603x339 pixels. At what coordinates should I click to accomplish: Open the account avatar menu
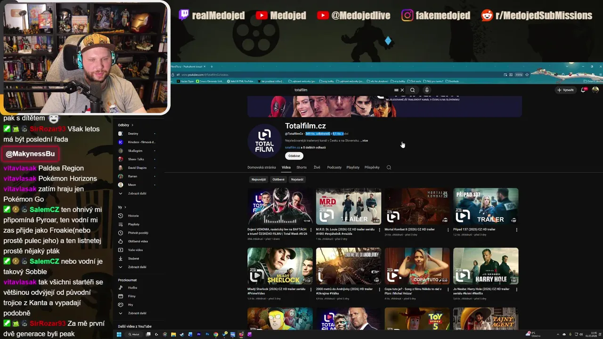pos(595,90)
